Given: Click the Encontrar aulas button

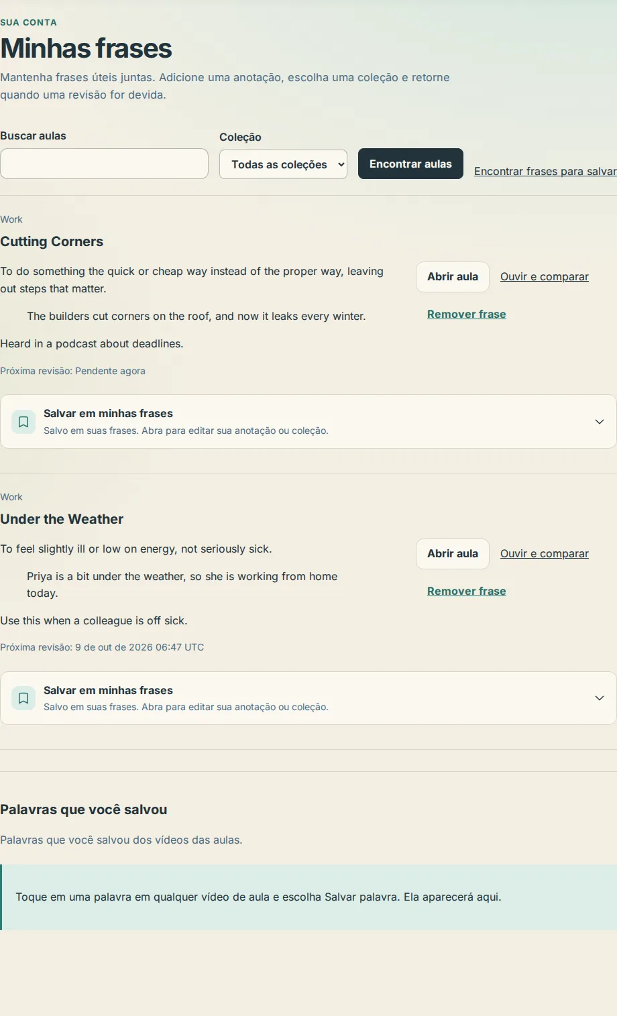Looking at the screenshot, I should 410,164.
